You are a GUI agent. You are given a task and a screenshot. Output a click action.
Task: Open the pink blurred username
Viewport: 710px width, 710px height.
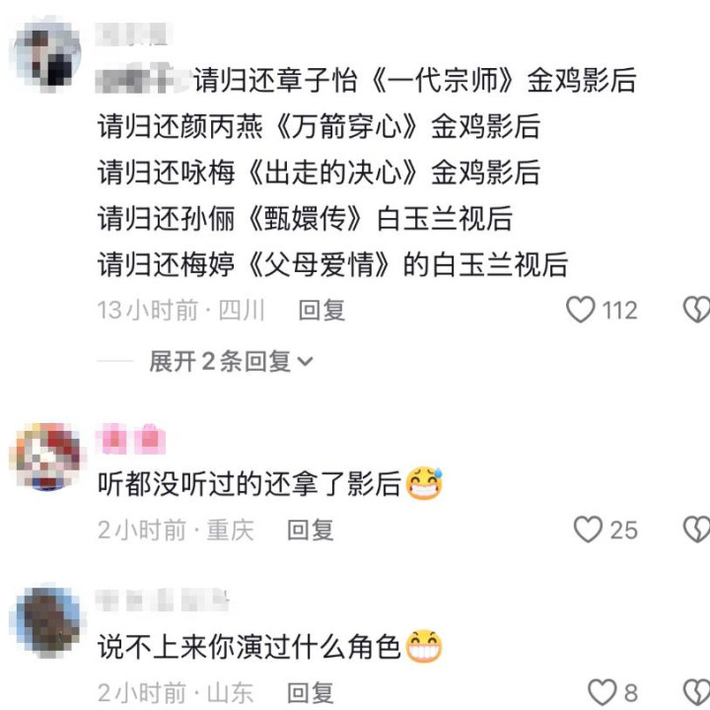coord(130,439)
